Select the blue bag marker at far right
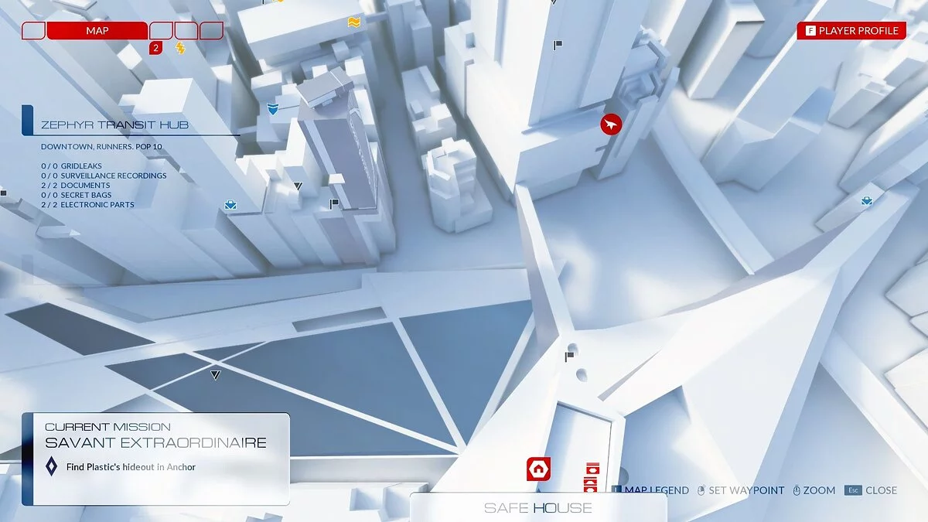This screenshot has height=522, width=928. pos(867,201)
